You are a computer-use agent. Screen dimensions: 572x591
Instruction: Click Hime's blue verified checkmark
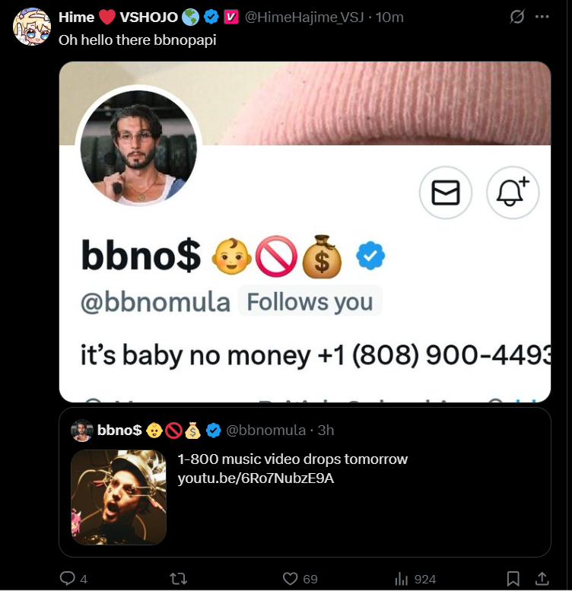211,17
